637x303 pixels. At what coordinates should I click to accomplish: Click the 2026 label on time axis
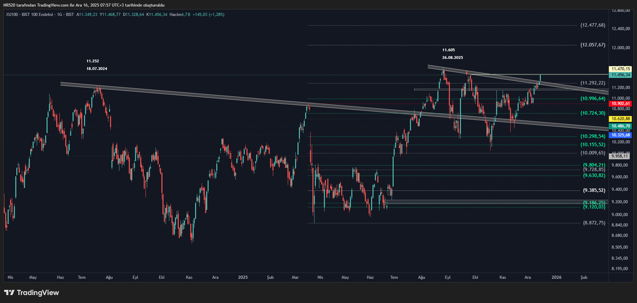pos(556,277)
